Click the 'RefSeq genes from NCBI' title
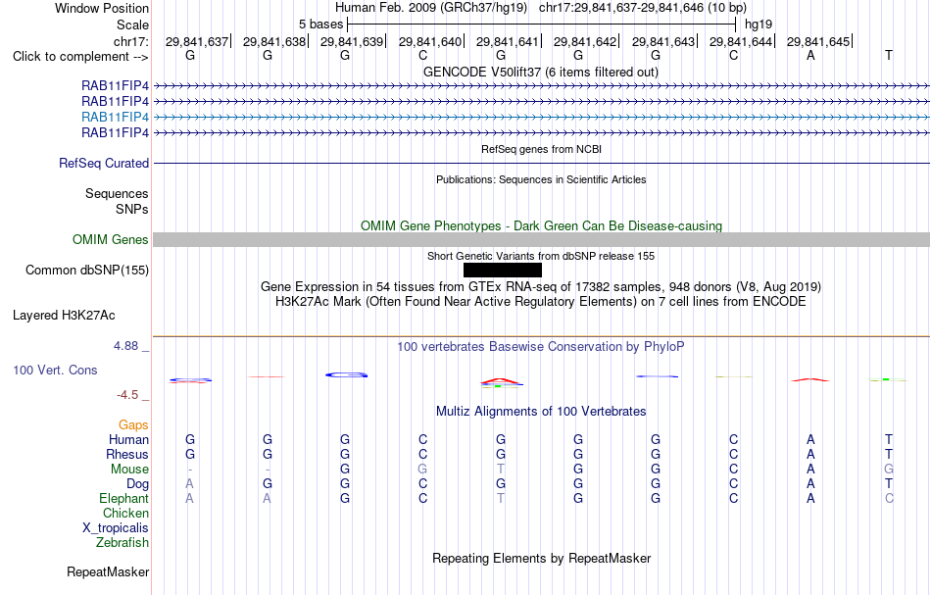Screen dimensions: 931x595 click(542, 149)
